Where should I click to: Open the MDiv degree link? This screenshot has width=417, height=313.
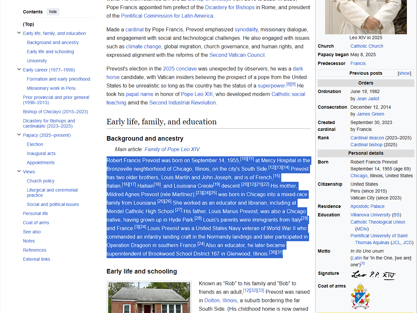tap(362, 229)
